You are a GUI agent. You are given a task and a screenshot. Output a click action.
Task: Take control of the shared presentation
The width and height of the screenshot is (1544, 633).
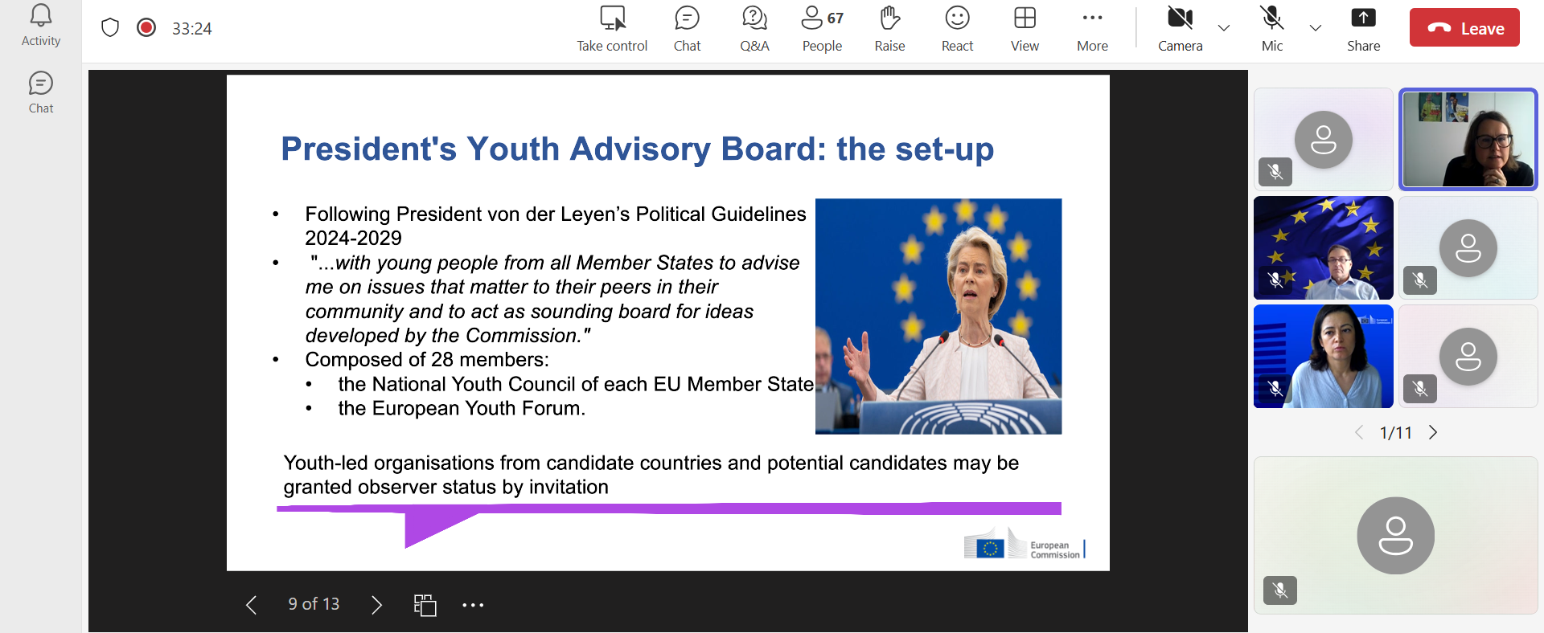612,29
